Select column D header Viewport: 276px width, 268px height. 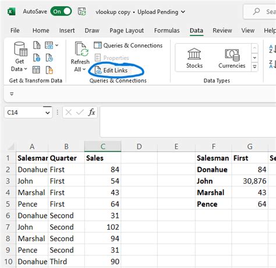tap(139, 147)
